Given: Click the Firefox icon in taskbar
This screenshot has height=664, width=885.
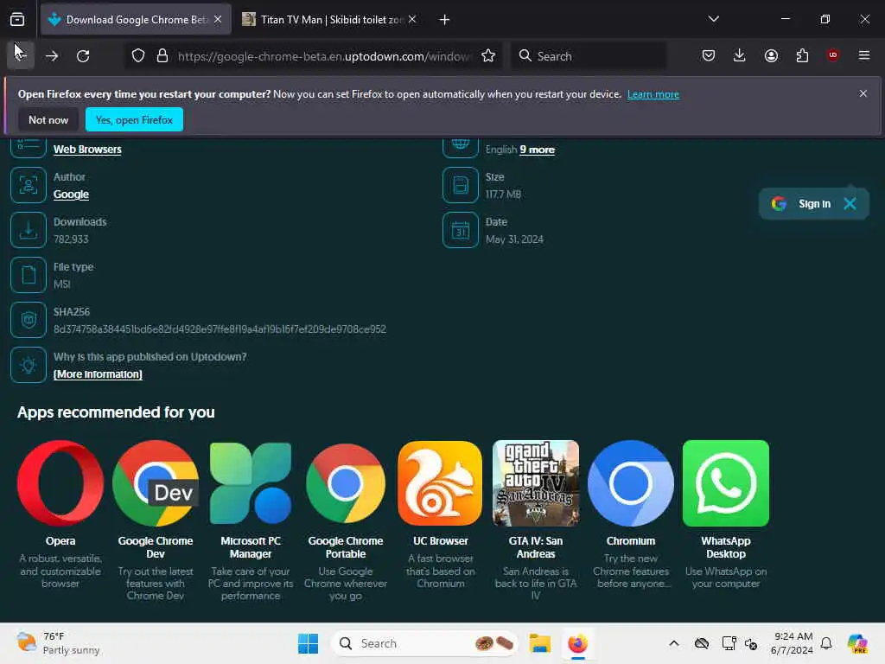Looking at the screenshot, I should [x=577, y=643].
